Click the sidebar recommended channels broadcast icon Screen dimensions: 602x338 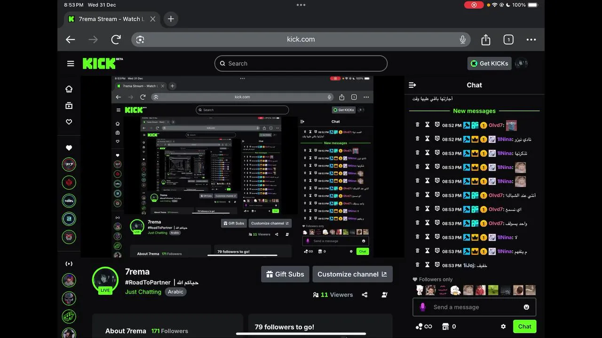(x=69, y=264)
